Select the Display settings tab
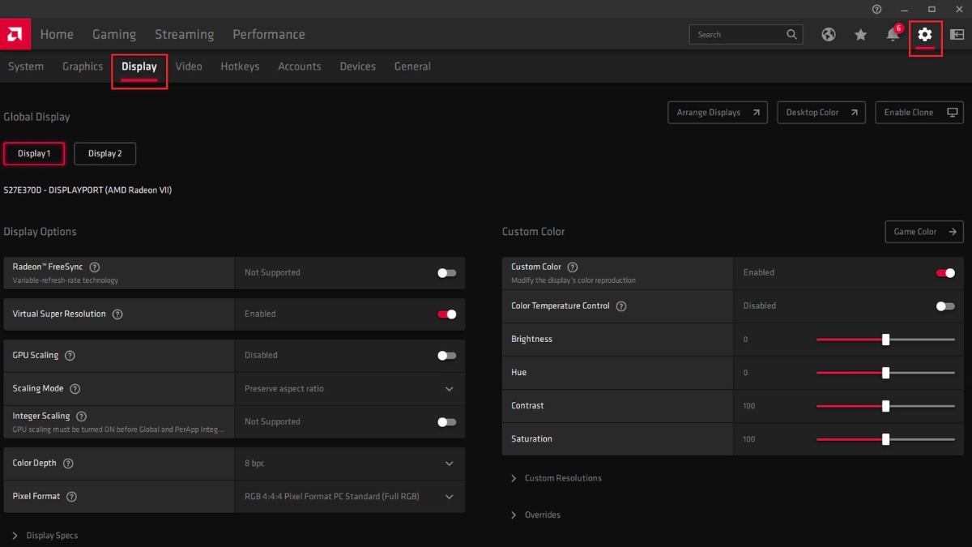The width and height of the screenshot is (972, 547). click(139, 66)
